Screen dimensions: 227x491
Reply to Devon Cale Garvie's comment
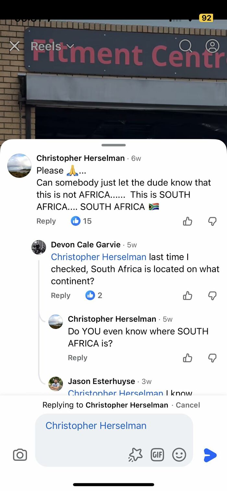pos(61,296)
